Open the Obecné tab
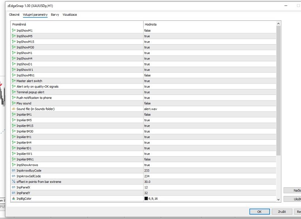The height and width of the screenshot is (219, 301). point(14,15)
